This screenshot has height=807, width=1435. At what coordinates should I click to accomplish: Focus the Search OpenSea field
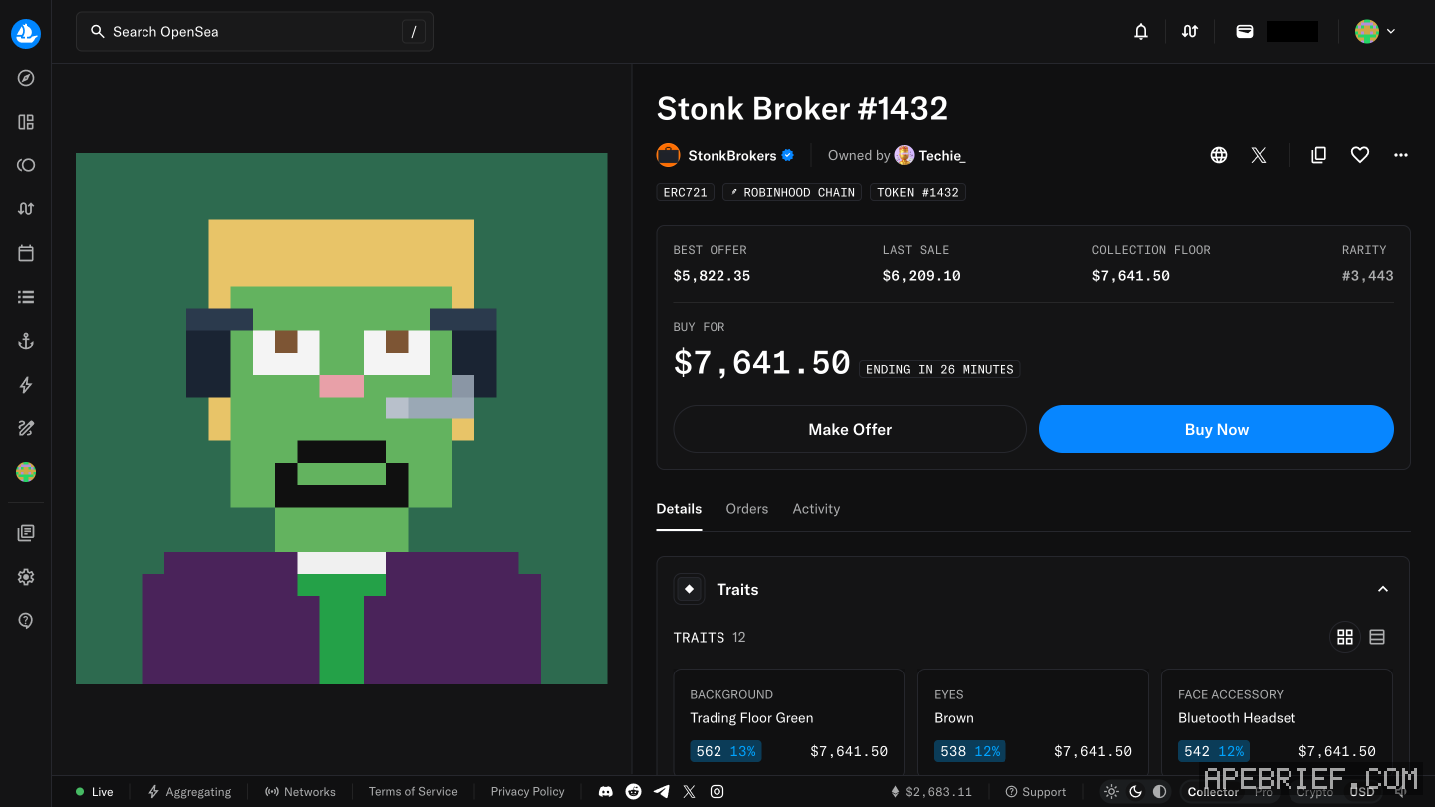[x=255, y=32]
